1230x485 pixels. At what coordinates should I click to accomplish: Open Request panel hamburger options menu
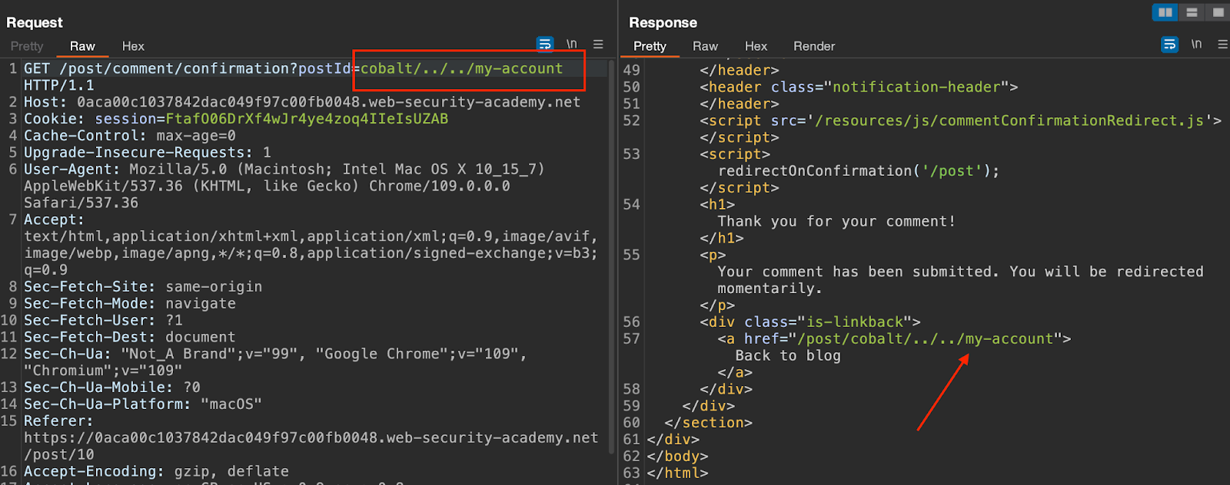(598, 45)
